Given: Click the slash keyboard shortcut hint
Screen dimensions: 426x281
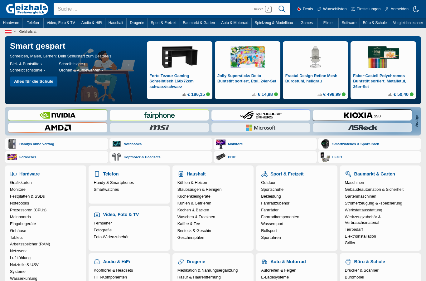Looking at the screenshot, I should (x=268, y=9).
